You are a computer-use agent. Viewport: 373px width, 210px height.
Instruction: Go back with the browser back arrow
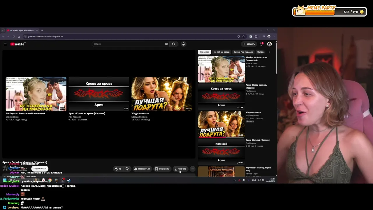tap(3, 36)
